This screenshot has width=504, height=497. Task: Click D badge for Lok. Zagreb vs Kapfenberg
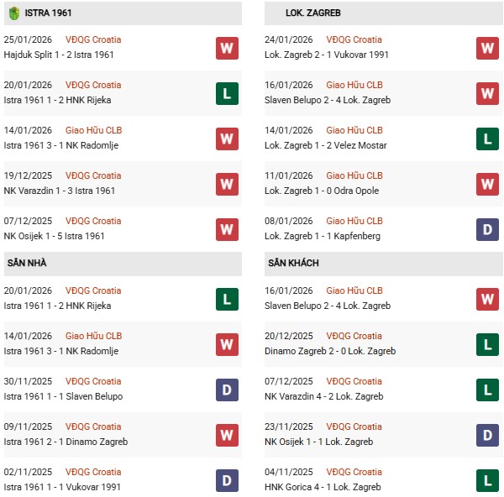tap(487, 229)
